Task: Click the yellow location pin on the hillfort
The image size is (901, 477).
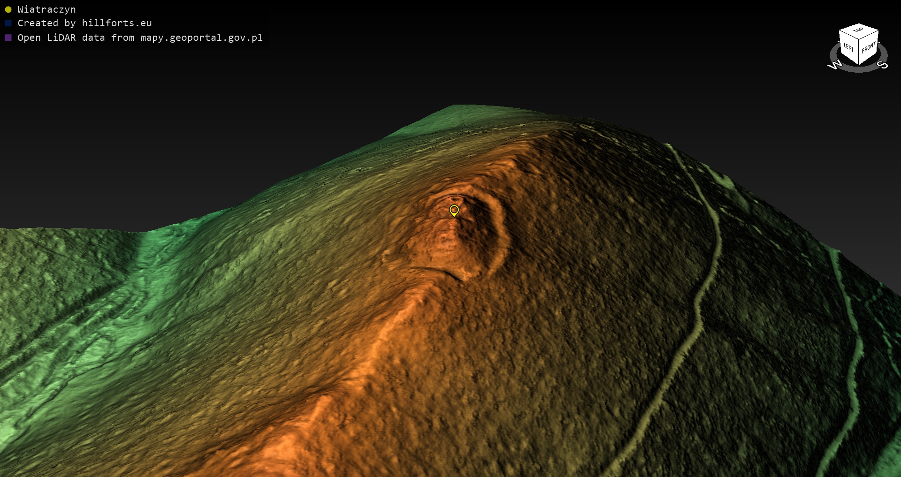Action: point(454,210)
